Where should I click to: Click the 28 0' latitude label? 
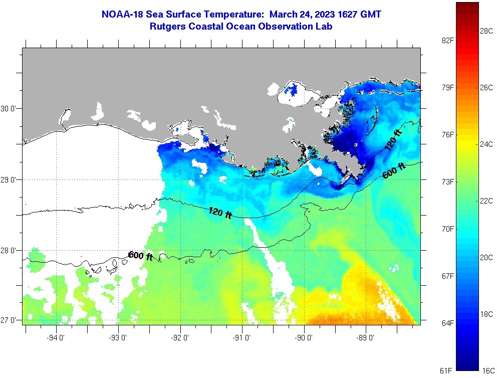click(9, 251)
